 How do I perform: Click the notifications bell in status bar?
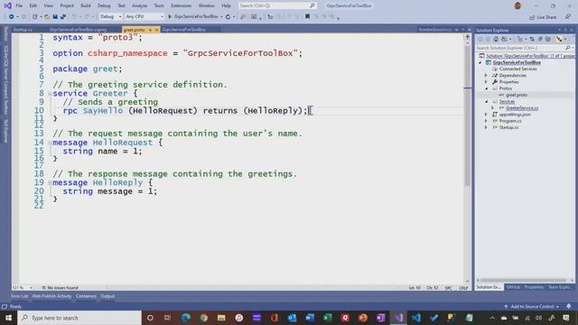coord(569,306)
